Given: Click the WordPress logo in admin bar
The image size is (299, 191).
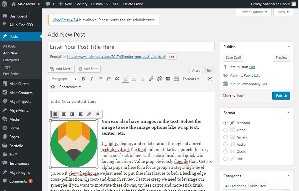Looking at the screenshot, I should pyautogui.click(x=4, y=4).
